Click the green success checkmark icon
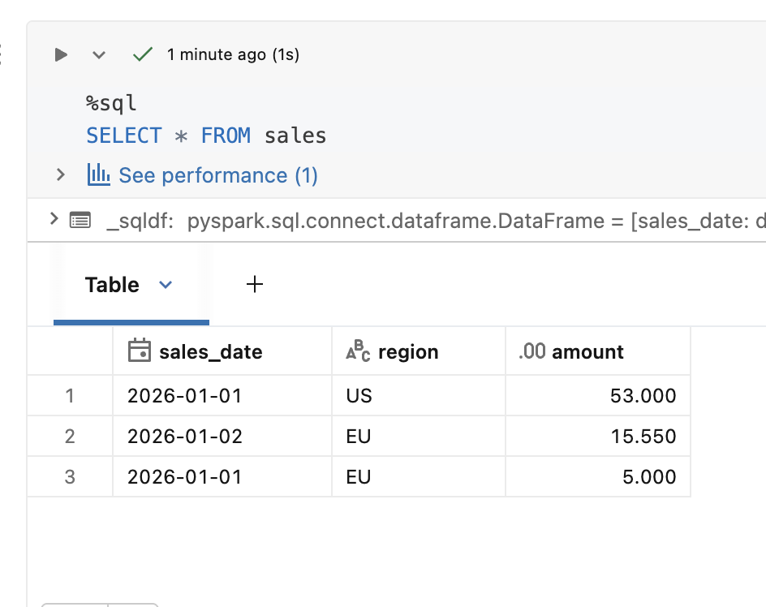 point(143,54)
